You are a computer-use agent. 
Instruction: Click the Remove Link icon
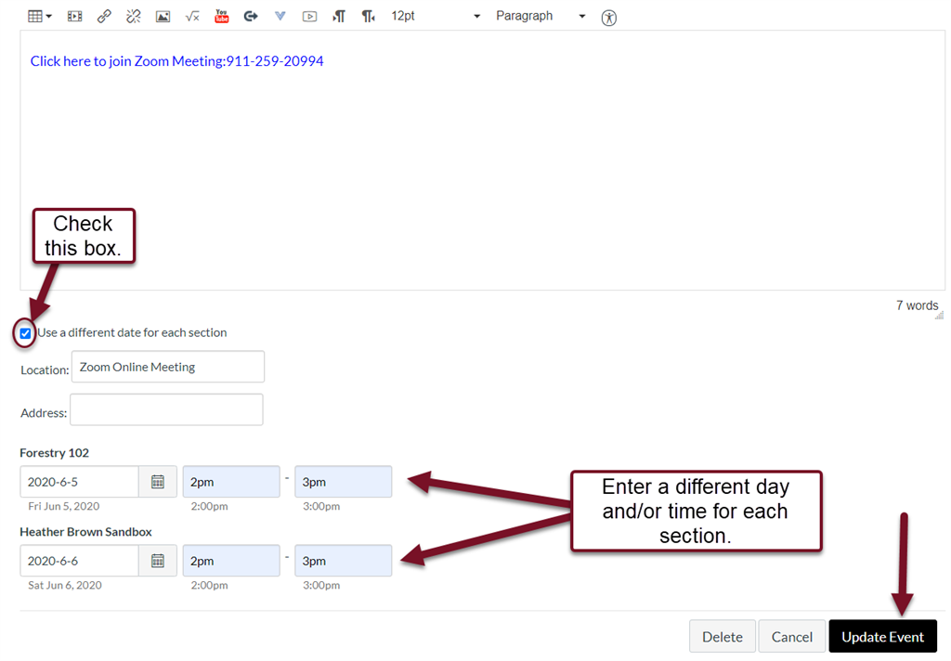coord(133,16)
